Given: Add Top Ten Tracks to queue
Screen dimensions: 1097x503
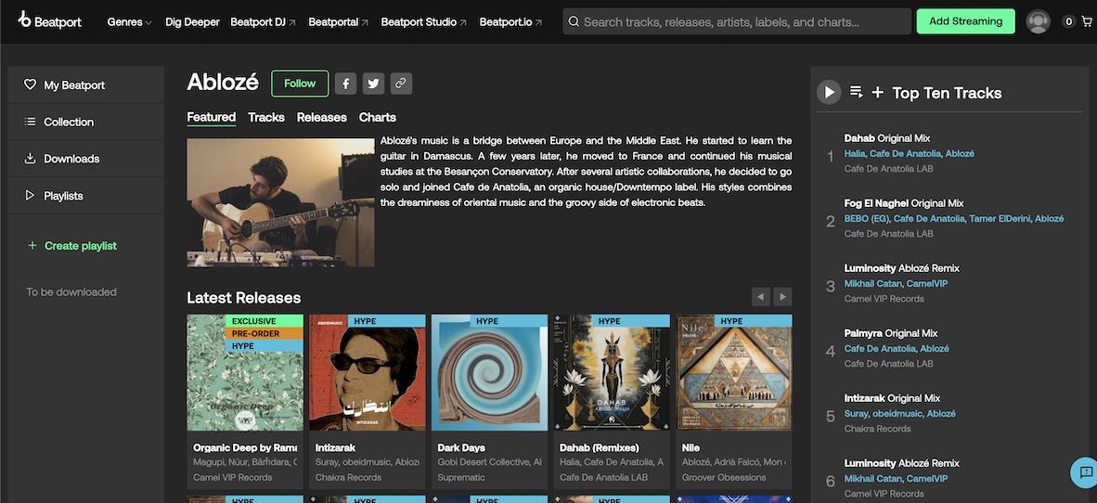Looking at the screenshot, I should [857, 93].
